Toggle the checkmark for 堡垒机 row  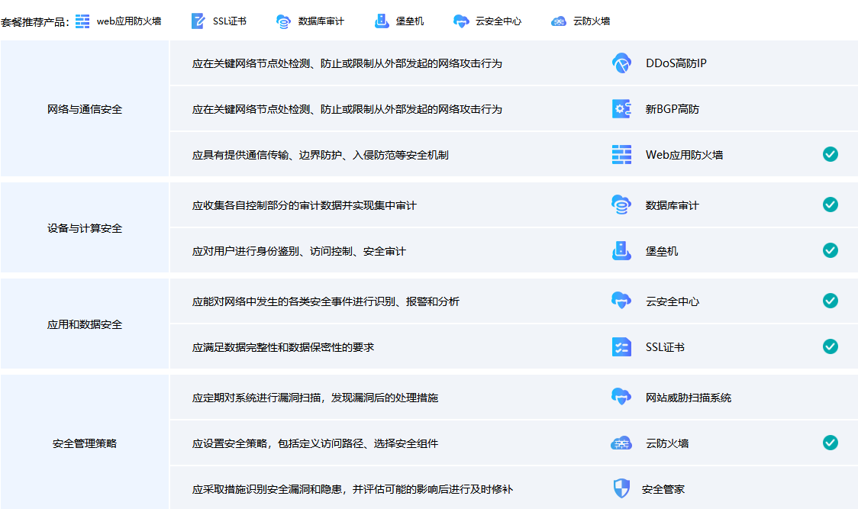(830, 250)
